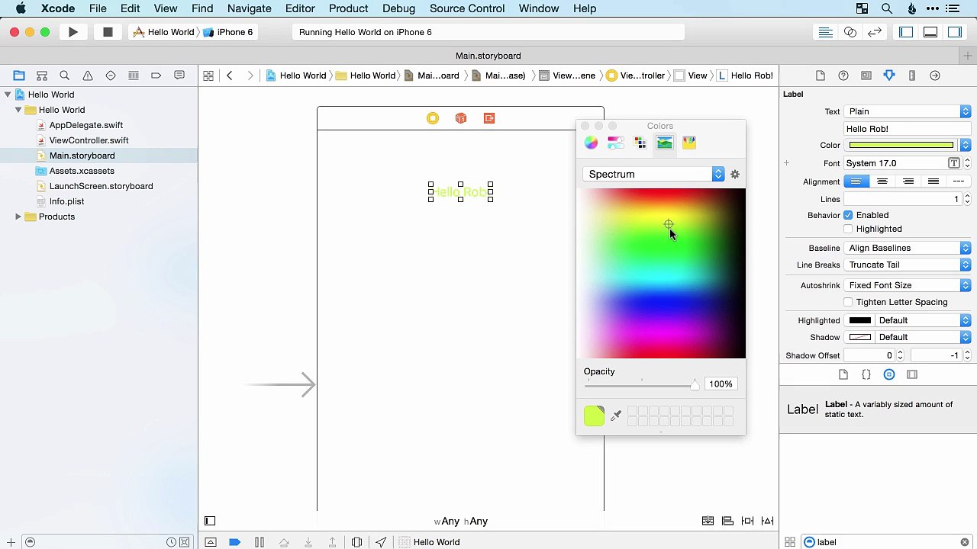Show the Symbol navigator
Viewport: 977px width, 549px height.
tap(42, 75)
